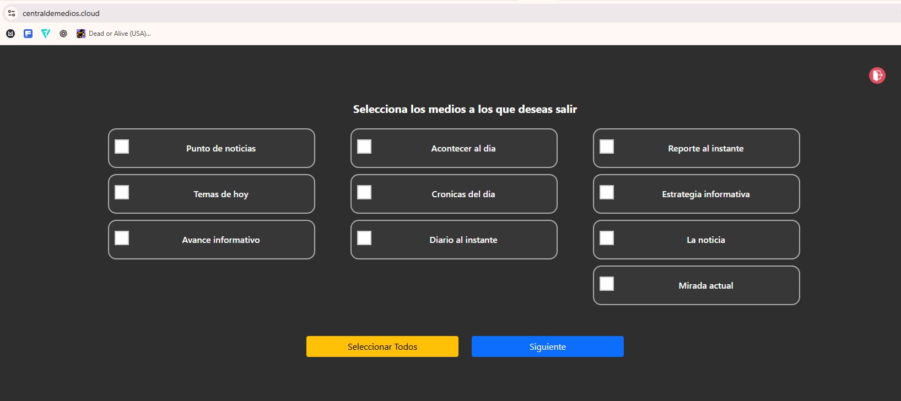Open the ChatGPT bookmark icon
The height and width of the screenshot is (401, 901).
click(x=63, y=34)
